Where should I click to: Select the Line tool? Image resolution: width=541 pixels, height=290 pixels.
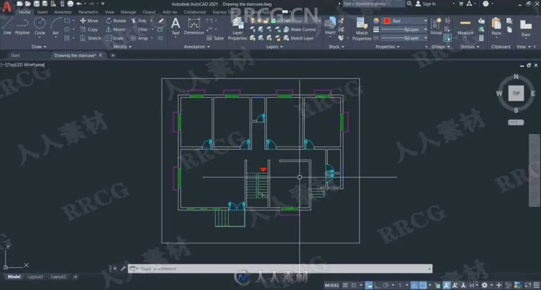pos(7,26)
